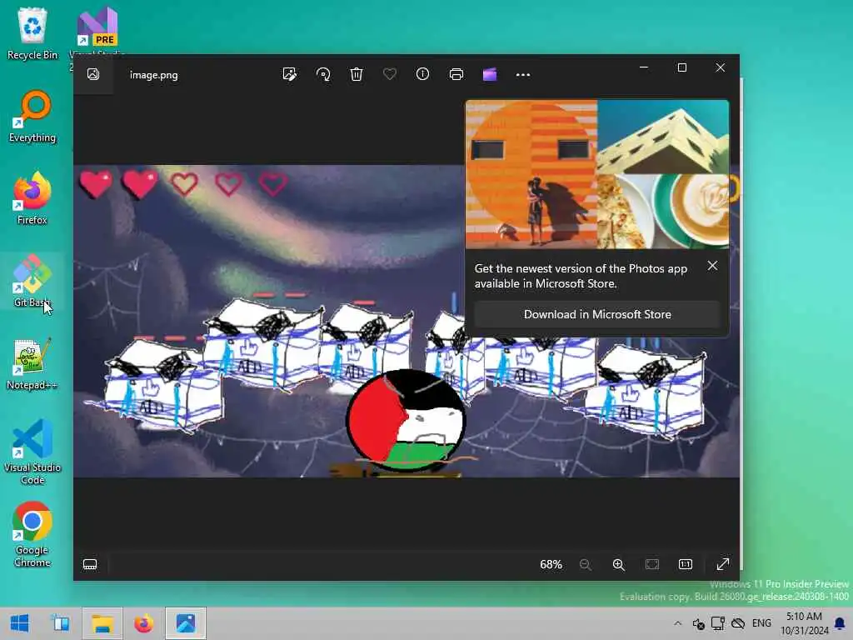Zoom out with the minus magnifier icon
The image size is (853, 640).
click(586, 564)
